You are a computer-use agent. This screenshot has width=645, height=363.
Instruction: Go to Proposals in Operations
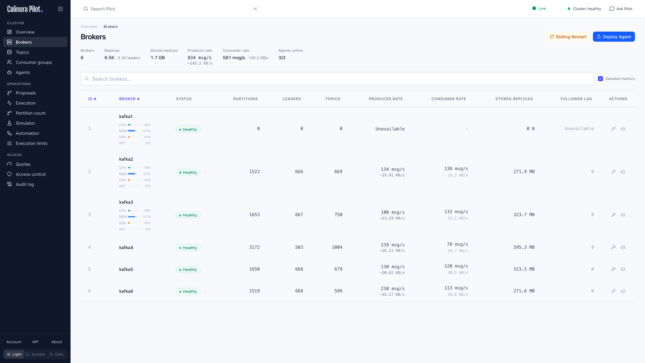pos(35,93)
